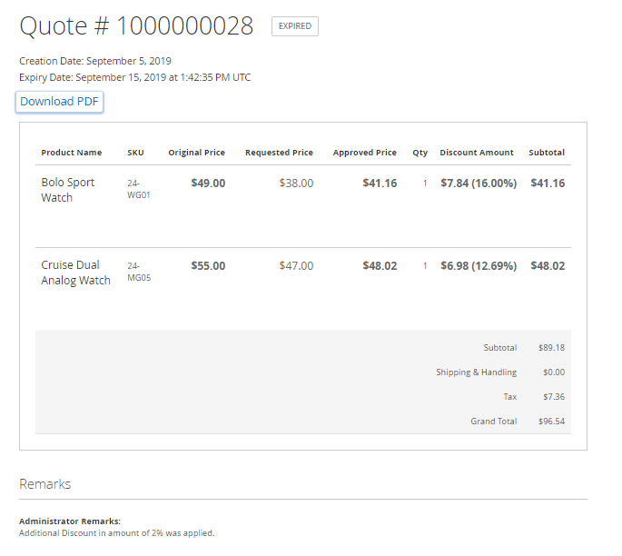Select the Quote # 1000000028 heading
622x556 pixels.
(136, 26)
